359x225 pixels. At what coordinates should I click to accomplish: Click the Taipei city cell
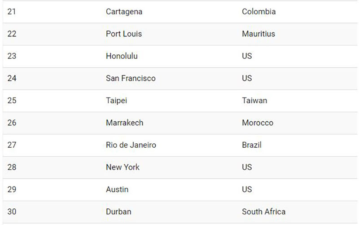pyautogui.click(x=116, y=101)
